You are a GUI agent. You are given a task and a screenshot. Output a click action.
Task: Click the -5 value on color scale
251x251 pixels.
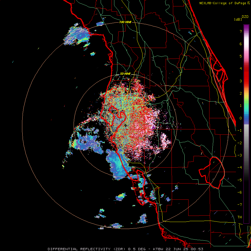(240, 180)
